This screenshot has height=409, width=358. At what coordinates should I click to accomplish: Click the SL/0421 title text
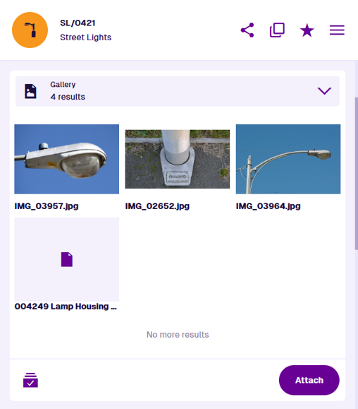[78, 23]
